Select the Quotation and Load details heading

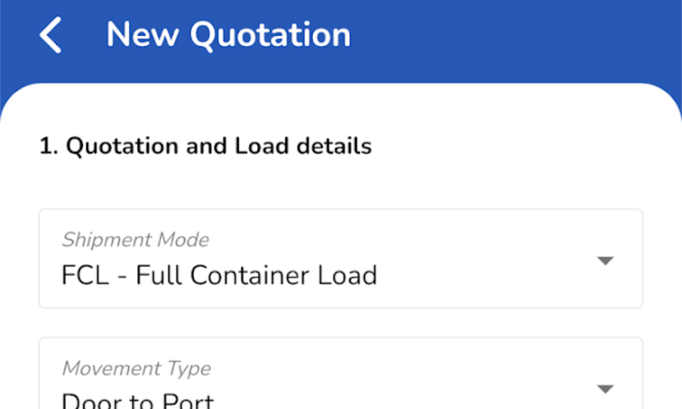(205, 146)
